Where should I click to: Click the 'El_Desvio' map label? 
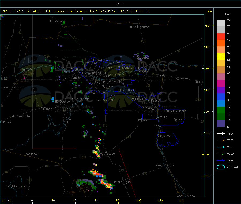(62, 102)
